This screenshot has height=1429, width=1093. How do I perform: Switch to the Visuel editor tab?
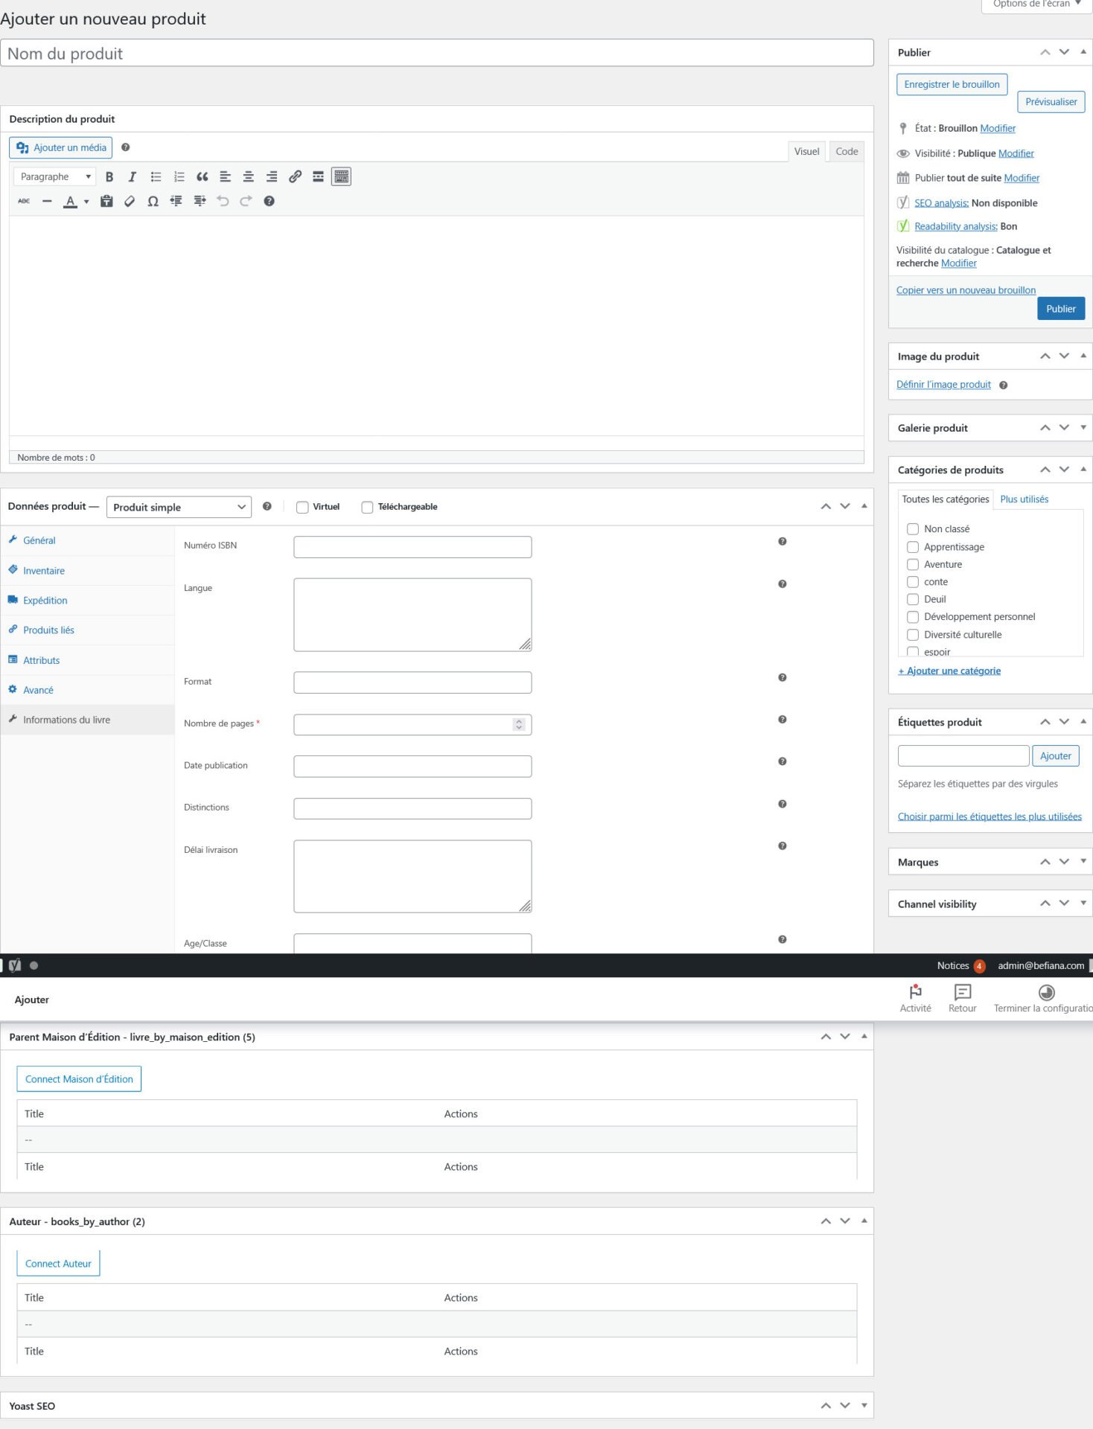coord(806,151)
